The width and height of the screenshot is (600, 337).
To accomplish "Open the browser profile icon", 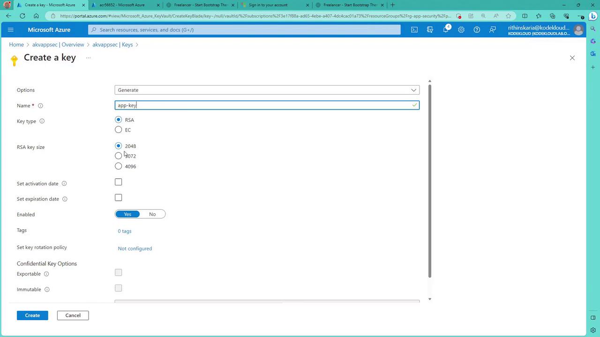I will 7,5.
